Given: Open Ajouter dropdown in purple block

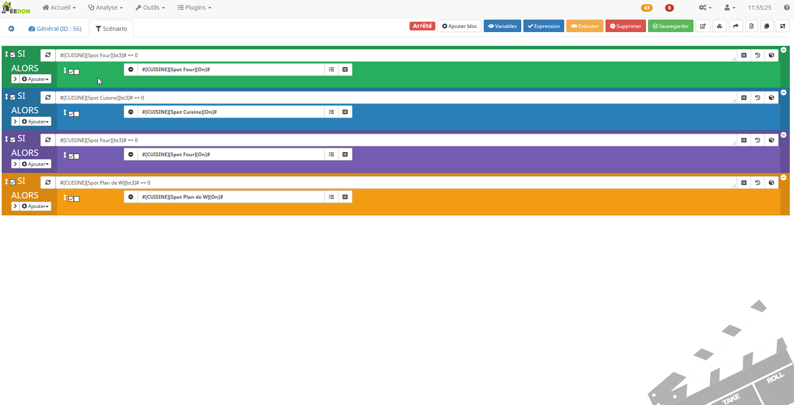Looking at the screenshot, I should [x=35, y=164].
